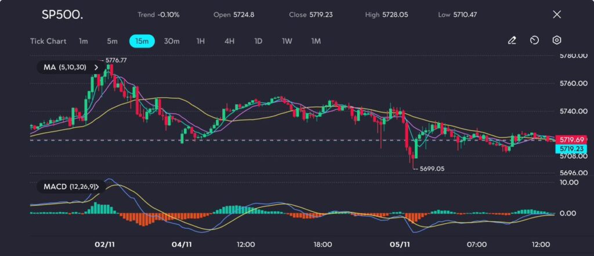Pick the 1D daily interval
The width and height of the screenshot is (594, 256).
[259, 41]
